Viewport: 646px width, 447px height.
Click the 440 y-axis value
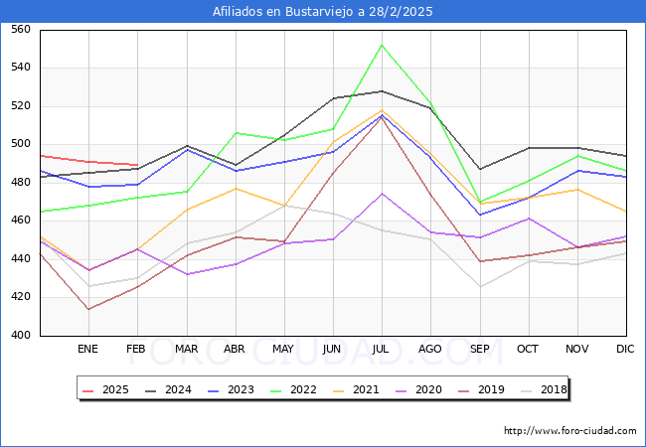(x=21, y=258)
